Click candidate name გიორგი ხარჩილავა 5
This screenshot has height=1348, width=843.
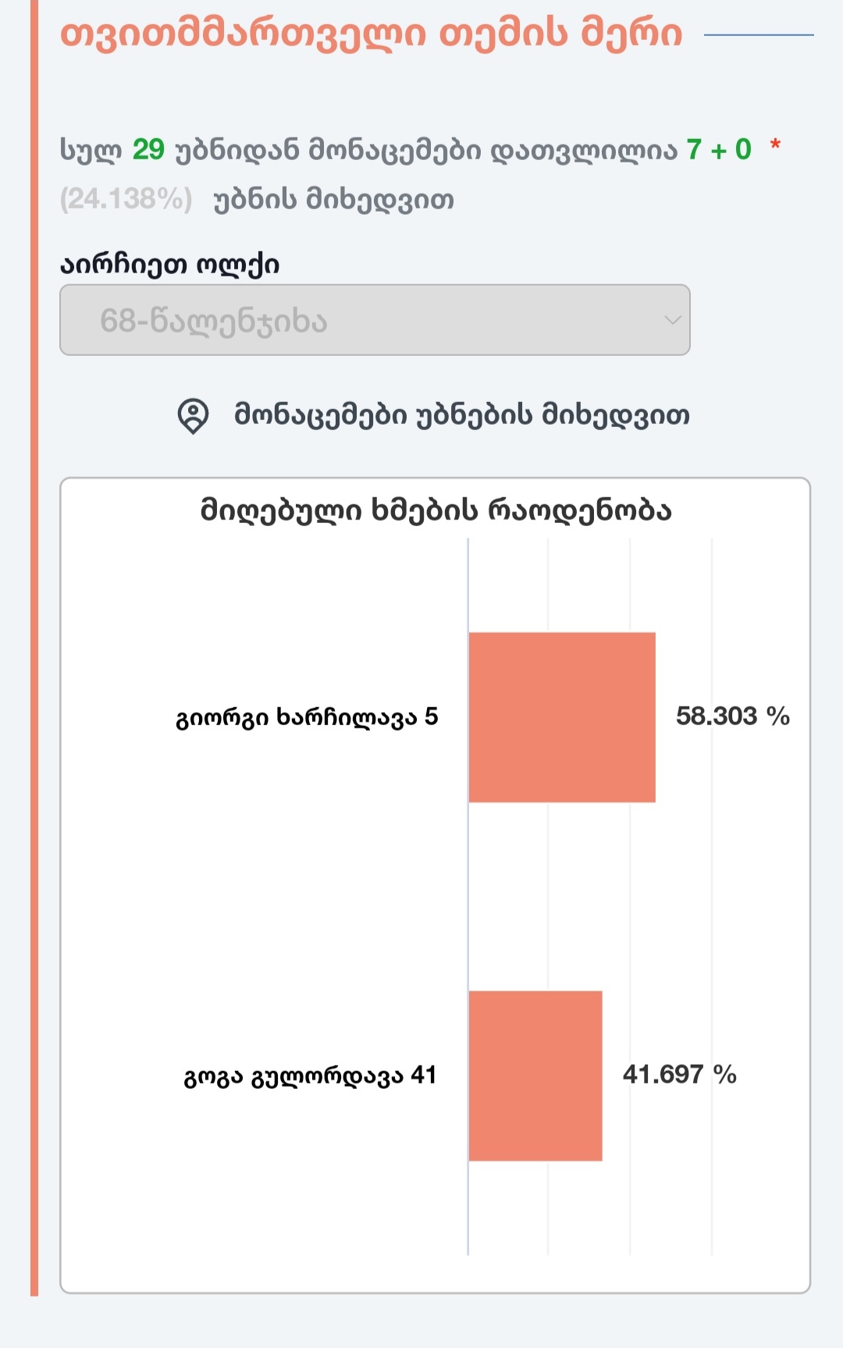click(308, 716)
